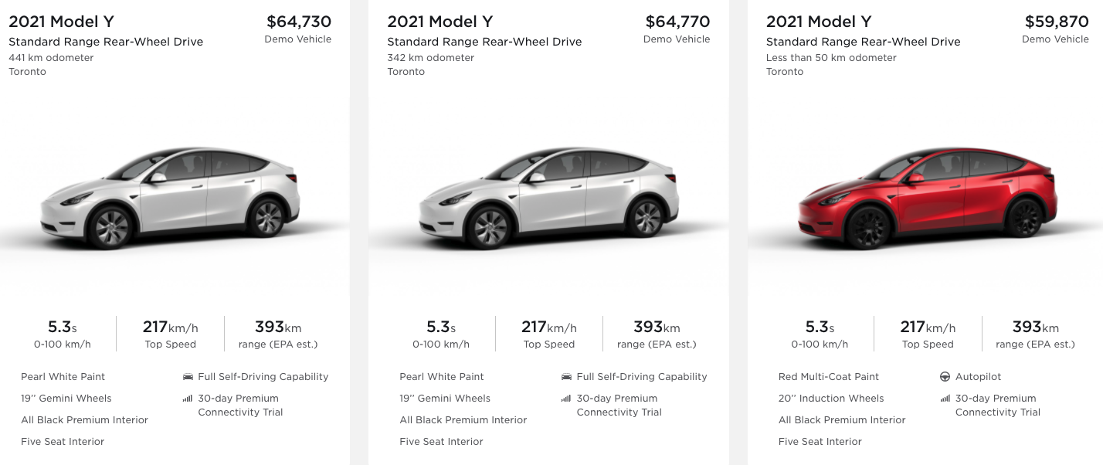The width and height of the screenshot is (1103, 465).
Task: Click the connectivity signal icon on the red Model Y card
Action: click(x=945, y=399)
